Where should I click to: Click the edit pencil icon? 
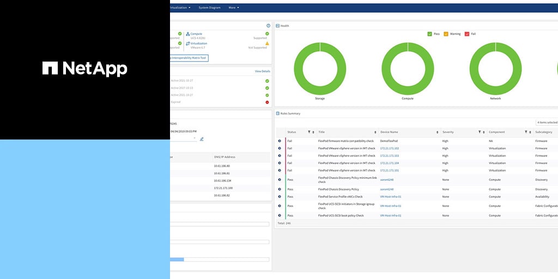pos(202,139)
